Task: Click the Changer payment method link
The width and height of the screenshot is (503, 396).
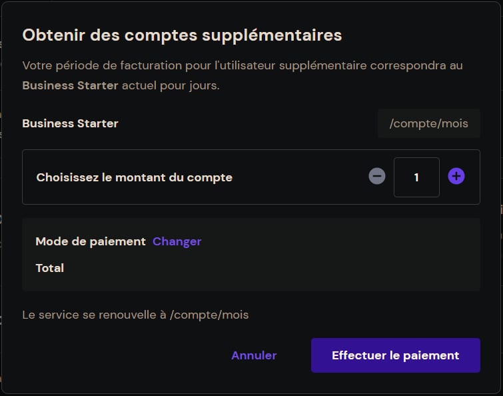Action: (177, 241)
